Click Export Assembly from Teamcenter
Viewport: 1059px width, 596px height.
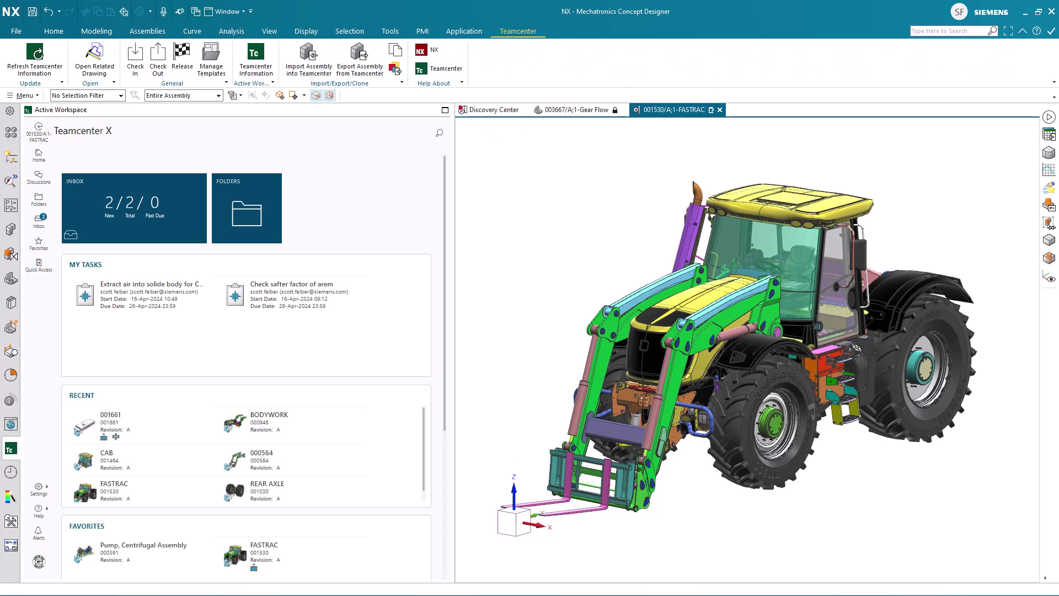(359, 52)
